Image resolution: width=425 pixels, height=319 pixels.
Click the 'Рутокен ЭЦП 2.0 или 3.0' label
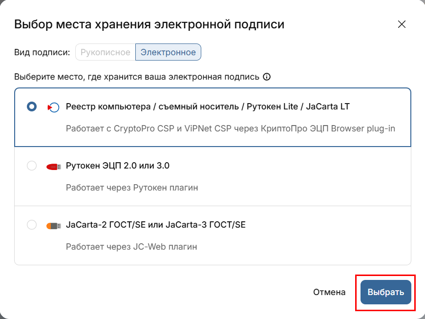118,166
